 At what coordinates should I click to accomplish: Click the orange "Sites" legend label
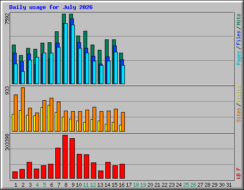pos(239,115)
